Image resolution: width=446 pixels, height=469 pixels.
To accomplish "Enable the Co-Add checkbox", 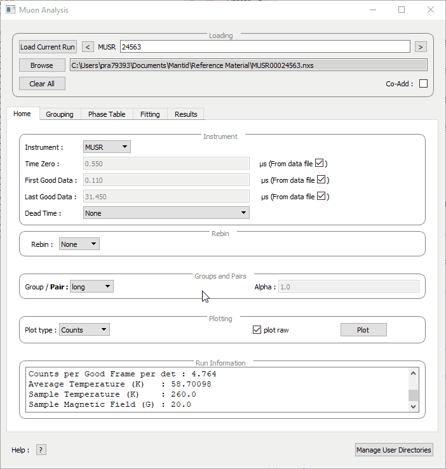I will point(423,84).
